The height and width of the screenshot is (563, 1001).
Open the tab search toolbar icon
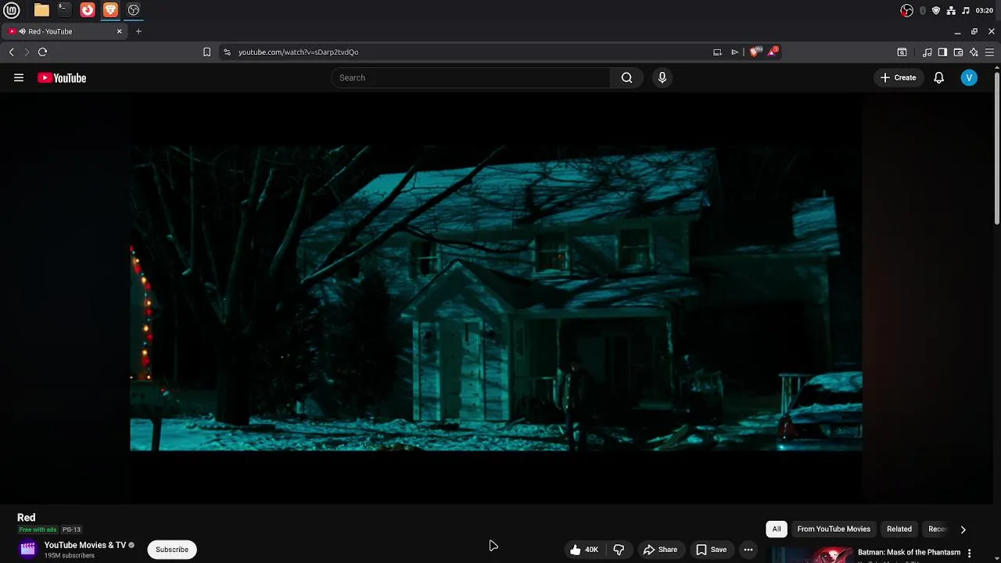click(902, 52)
